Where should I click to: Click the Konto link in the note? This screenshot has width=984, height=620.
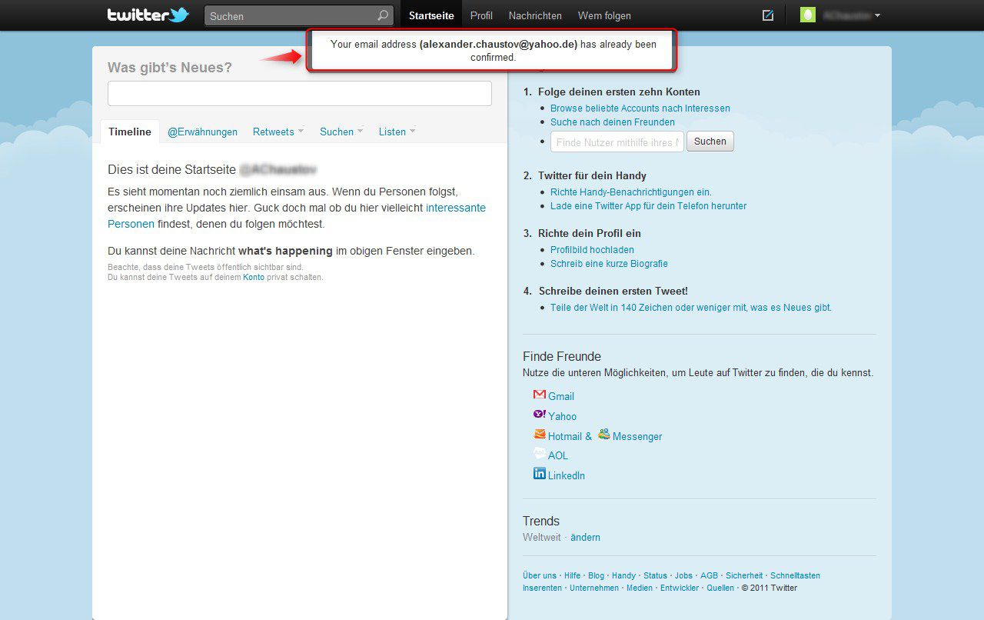254,277
